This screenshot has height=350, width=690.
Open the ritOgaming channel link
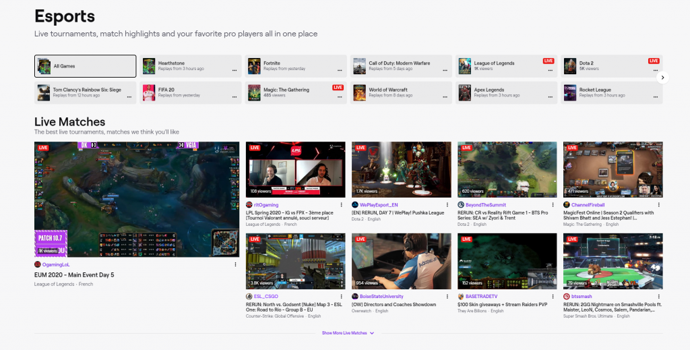click(266, 205)
